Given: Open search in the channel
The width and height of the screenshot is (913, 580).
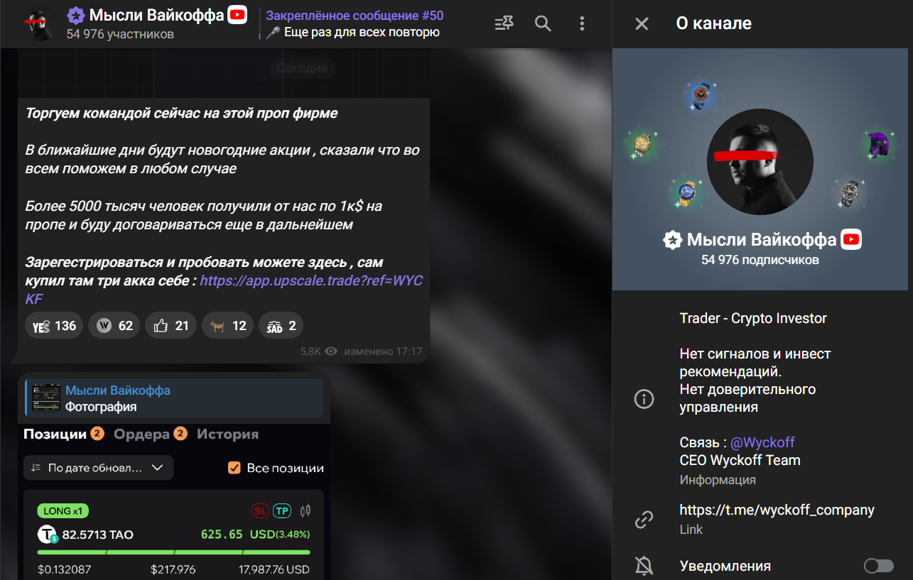Looking at the screenshot, I should (x=543, y=23).
